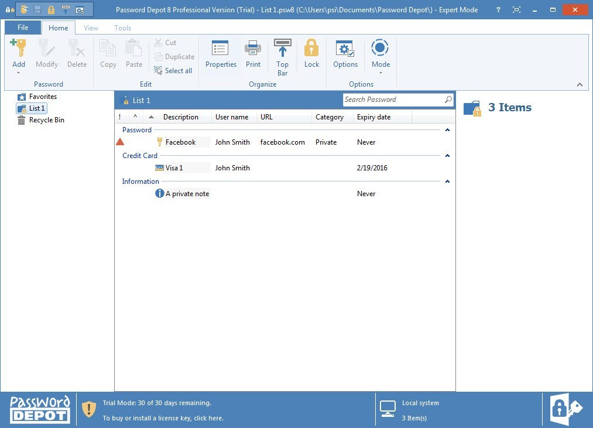Screen dimensions: 593x428
Task: Click the search magnifier icon
Action: tap(448, 100)
